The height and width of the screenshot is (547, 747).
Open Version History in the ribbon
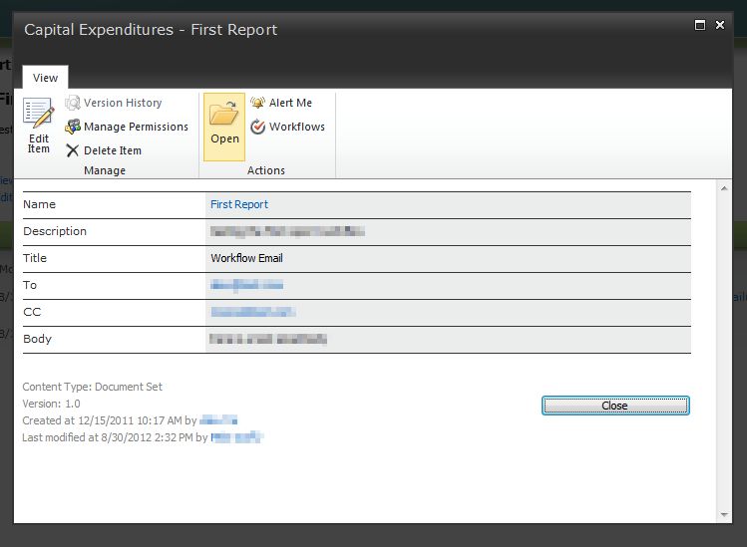coord(114,103)
